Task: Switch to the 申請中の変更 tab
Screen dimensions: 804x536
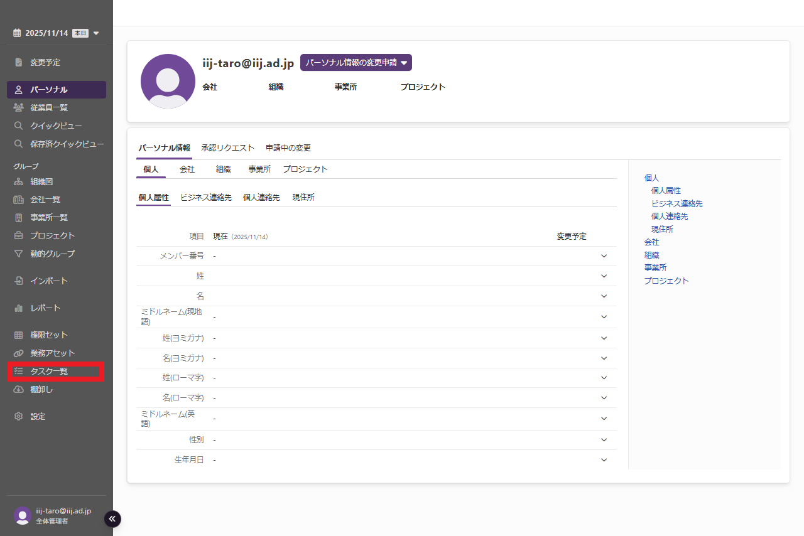Action: point(288,148)
